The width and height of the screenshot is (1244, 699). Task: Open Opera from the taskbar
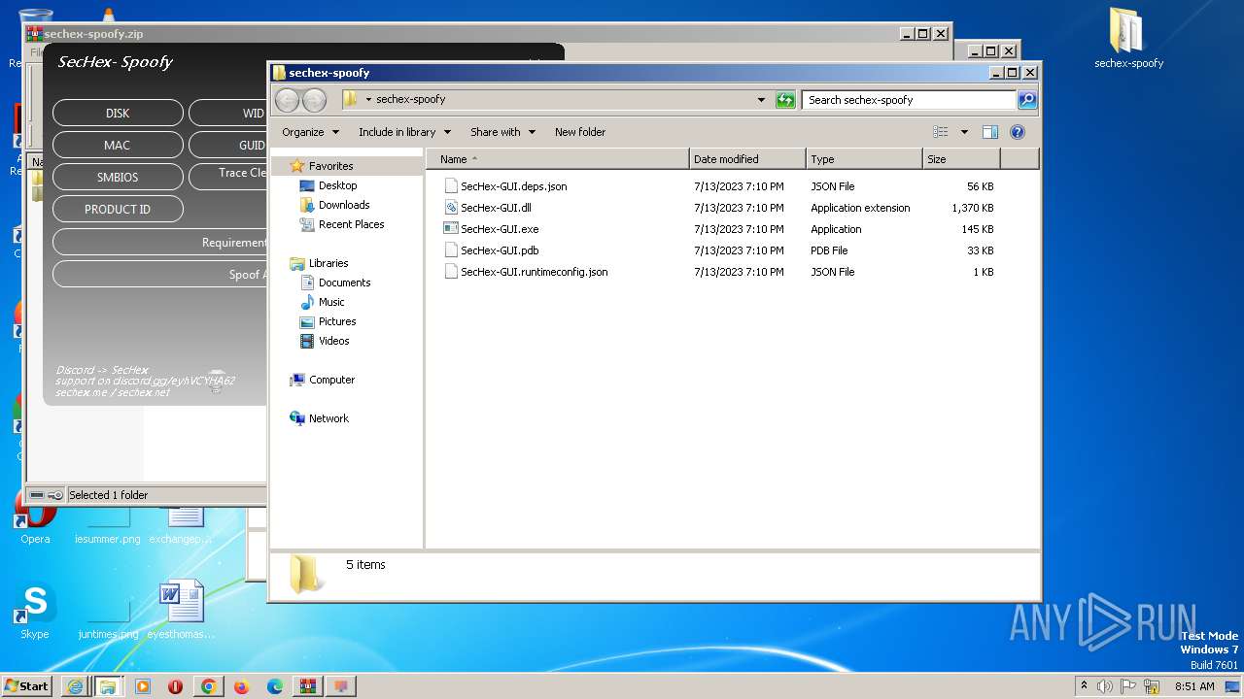tap(175, 686)
